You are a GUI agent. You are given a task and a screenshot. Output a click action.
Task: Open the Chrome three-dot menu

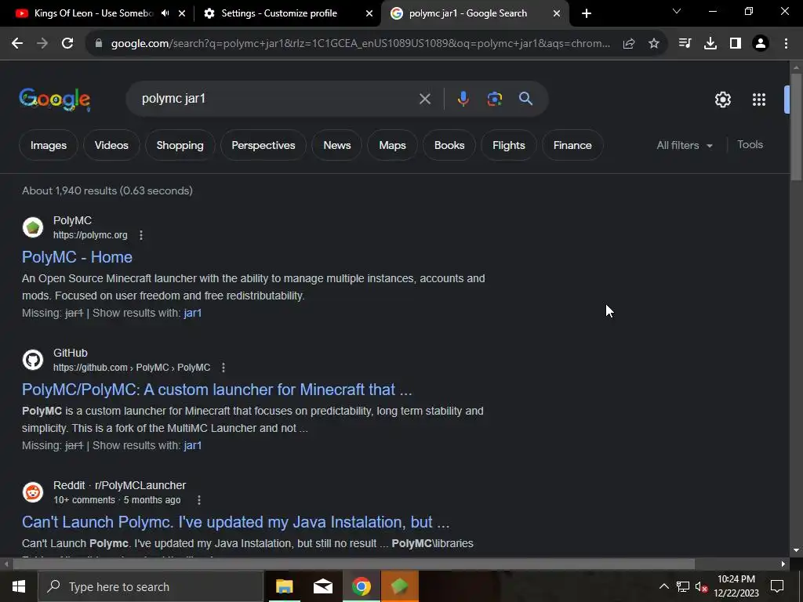(786, 44)
